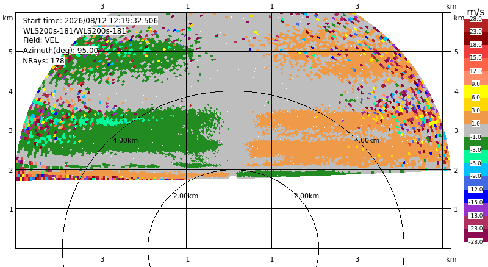Click the right 2.00km range ring label
The width and height of the screenshot is (488, 267).
pos(307,196)
